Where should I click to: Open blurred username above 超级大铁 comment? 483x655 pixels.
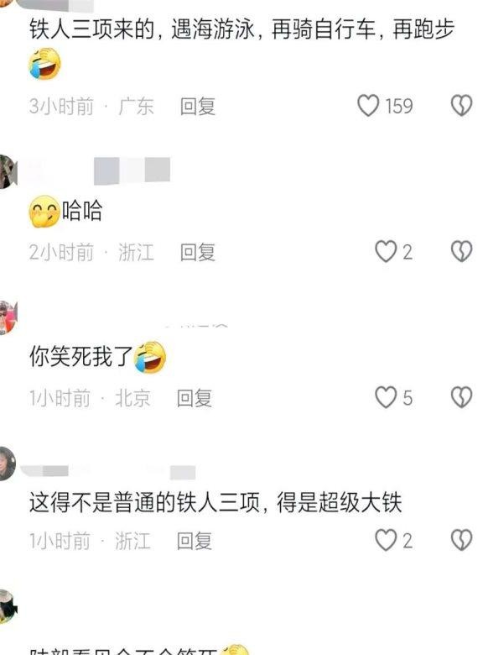tap(108, 472)
